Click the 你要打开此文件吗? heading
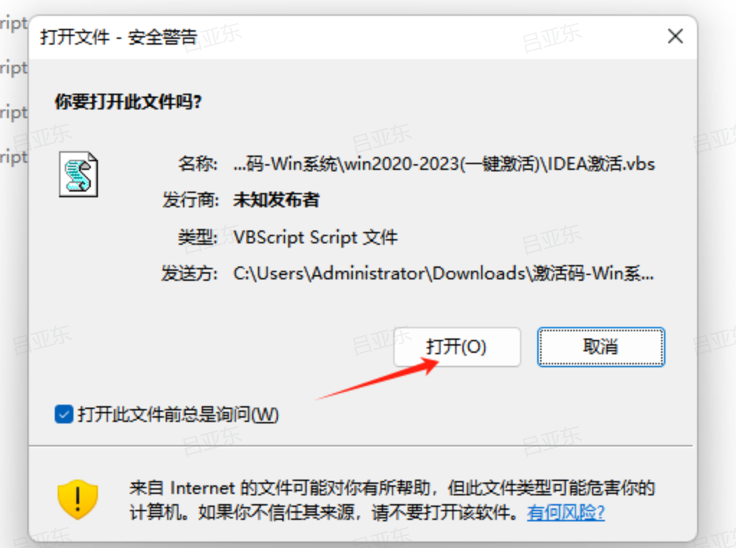Screen dimensions: 736x548 tap(128, 102)
